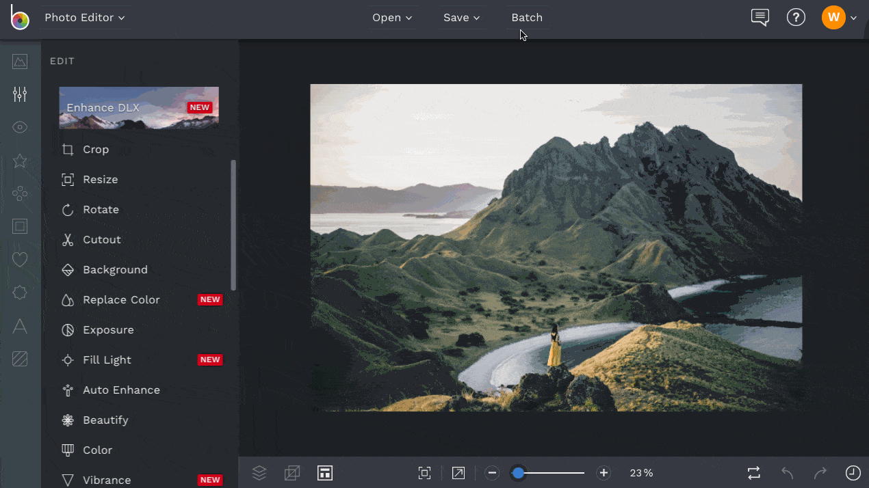This screenshot has width=869, height=488.
Task: Open the layers panel icon
Action: coord(259,473)
